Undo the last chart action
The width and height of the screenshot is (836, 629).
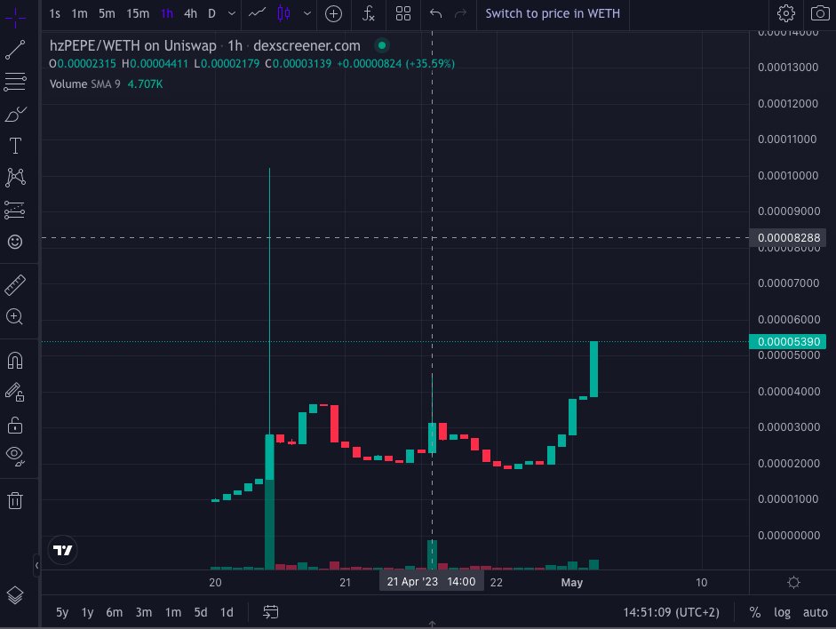tap(435, 14)
